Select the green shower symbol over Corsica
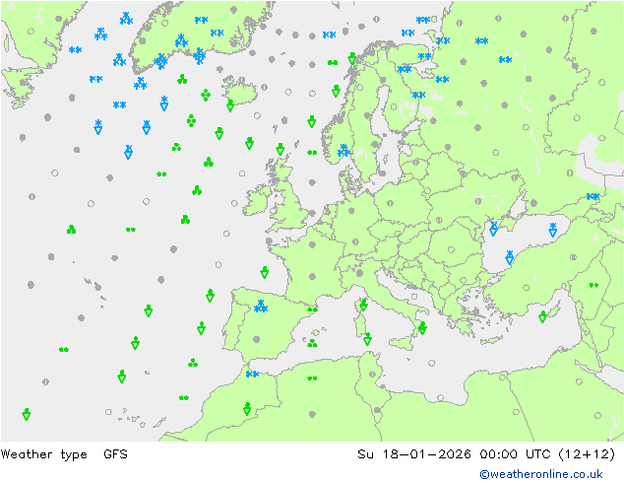This screenshot has width=624, height=483. (x=363, y=306)
